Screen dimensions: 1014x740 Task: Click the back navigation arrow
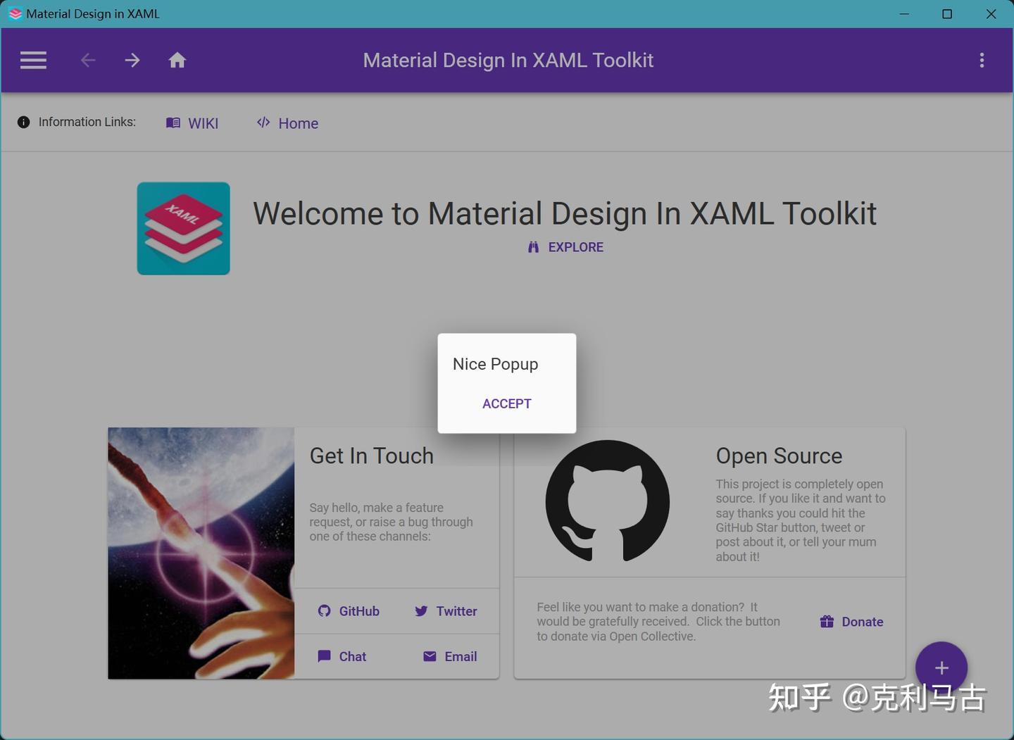click(x=87, y=60)
